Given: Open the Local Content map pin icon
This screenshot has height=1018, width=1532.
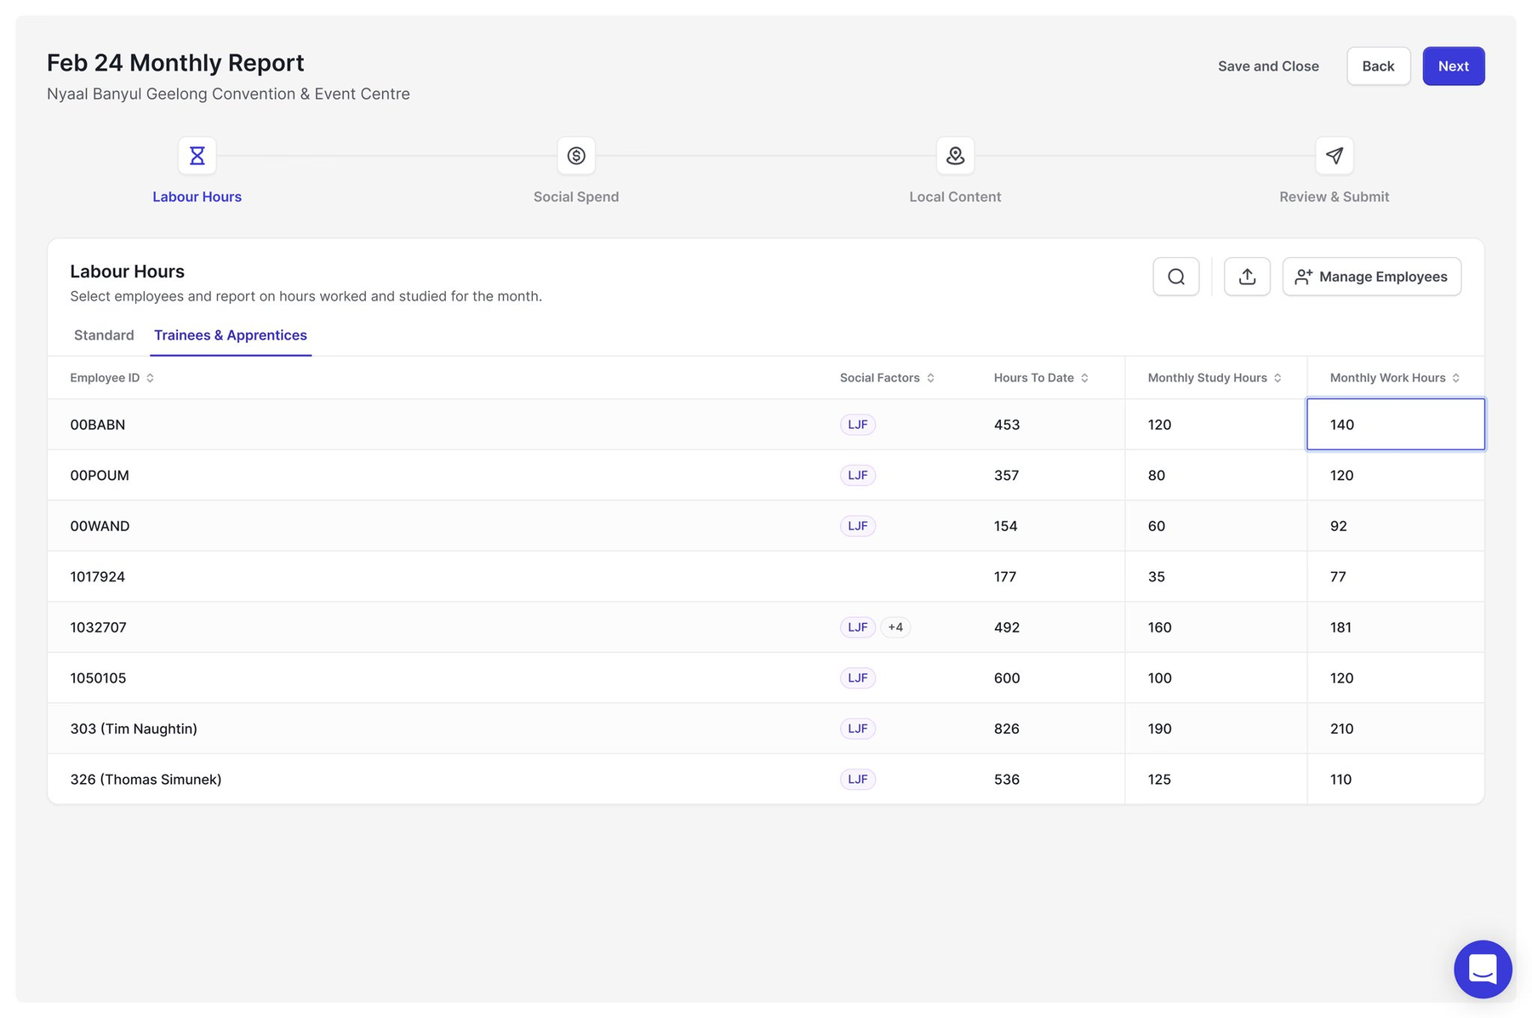Looking at the screenshot, I should click(955, 156).
